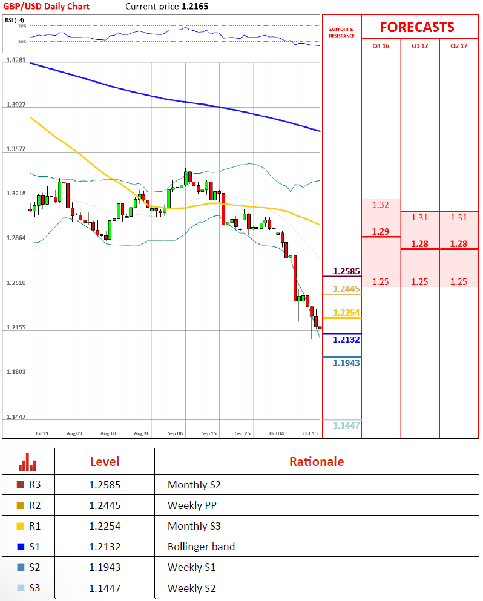The width and height of the screenshot is (483, 601).
Task: Click the 1.1943 support level marker
Action: point(346,363)
